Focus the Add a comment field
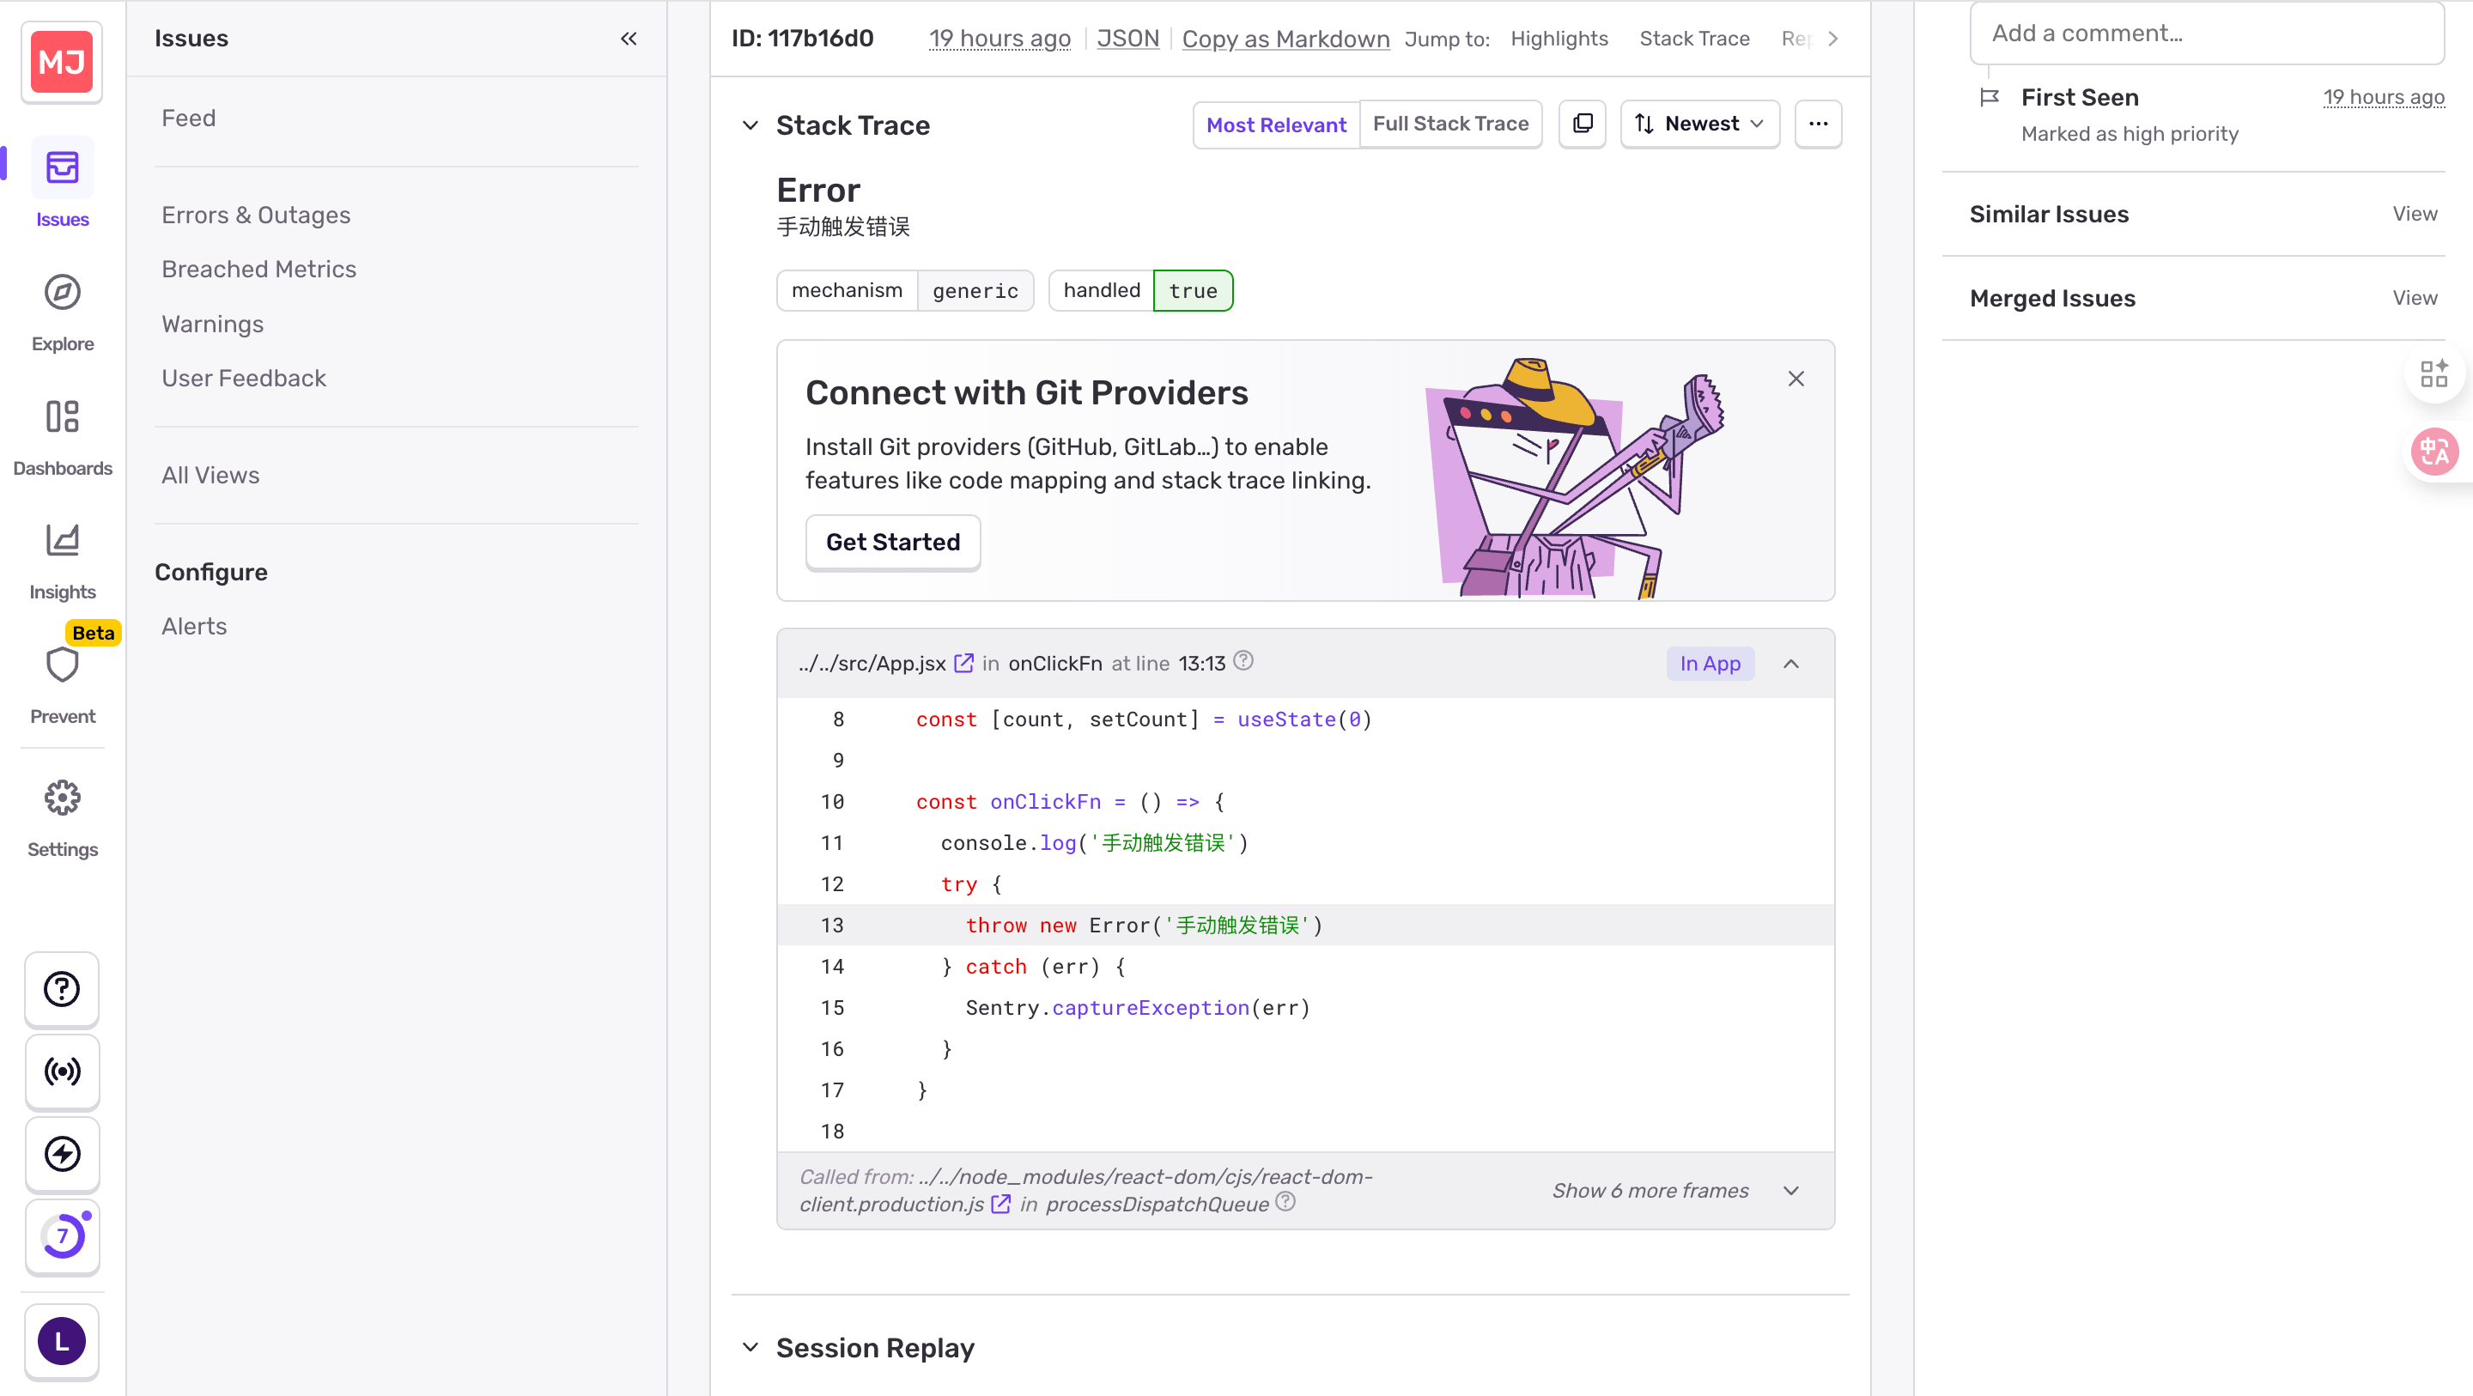Screen dimensions: 2473x1396 click(x=2206, y=33)
